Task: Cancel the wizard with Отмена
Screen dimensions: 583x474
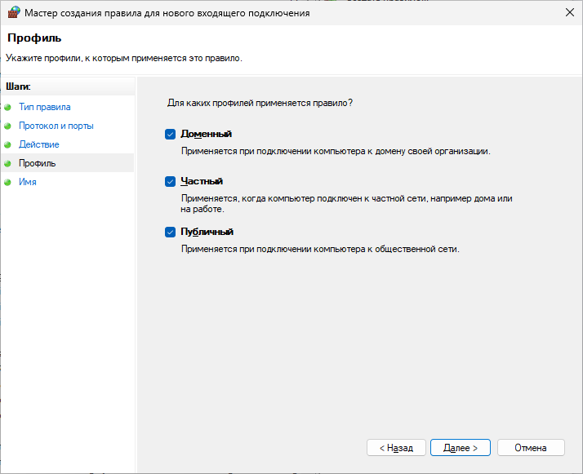Action: pyautogui.click(x=531, y=448)
